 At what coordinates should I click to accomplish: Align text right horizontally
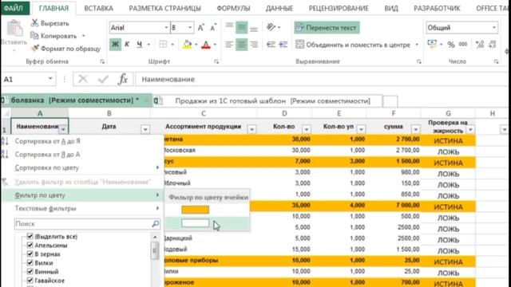(254, 45)
